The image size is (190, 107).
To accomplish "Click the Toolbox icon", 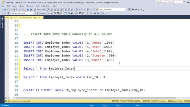I will (136, 10).
